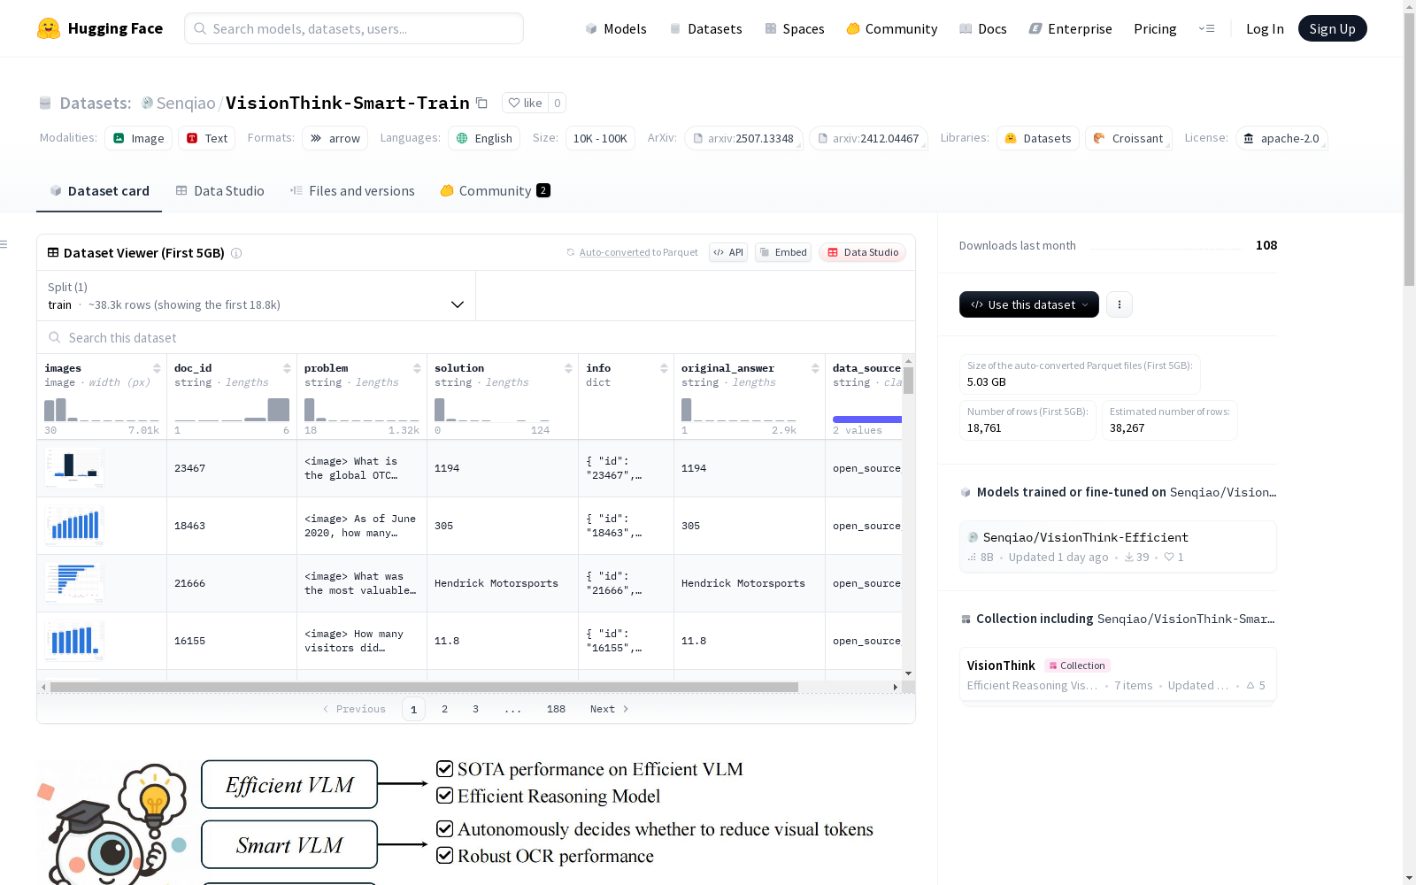Click the Dataset Viewer info icon
1416x885 pixels.
click(x=236, y=253)
